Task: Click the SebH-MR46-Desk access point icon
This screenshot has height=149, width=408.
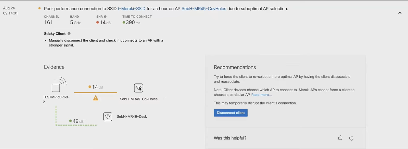Action: 108,117
